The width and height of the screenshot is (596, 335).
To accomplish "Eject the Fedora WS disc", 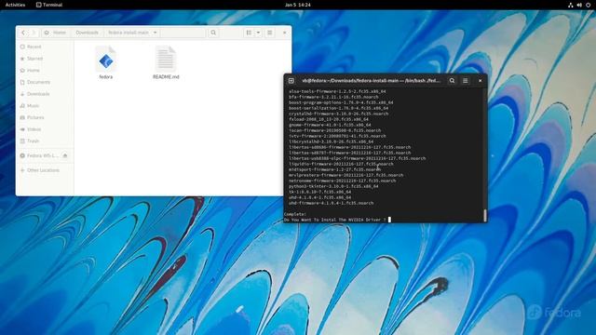I will (x=65, y=155).
